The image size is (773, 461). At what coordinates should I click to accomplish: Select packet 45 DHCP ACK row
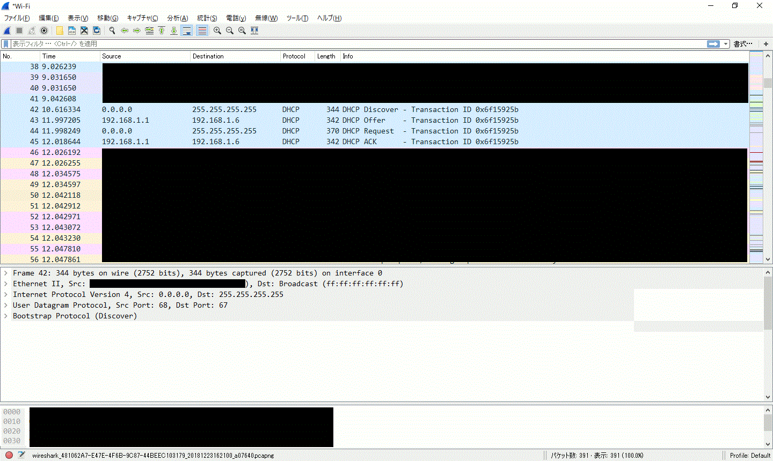(x=374, y=142)
